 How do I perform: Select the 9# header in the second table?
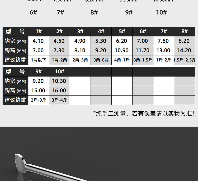pyautogui.click(x=39, y=72)
